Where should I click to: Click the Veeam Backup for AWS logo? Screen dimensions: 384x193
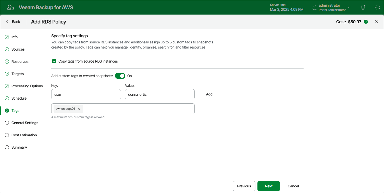tap(11, 7)
